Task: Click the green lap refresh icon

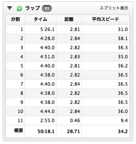Action: [20, 9]
